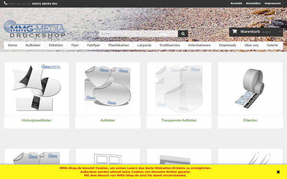Image resolution: width=287 pixels, height=179 pixels.
Task: Focus the Suche search field
Action: pyautogui.click(x=138, y=33)
